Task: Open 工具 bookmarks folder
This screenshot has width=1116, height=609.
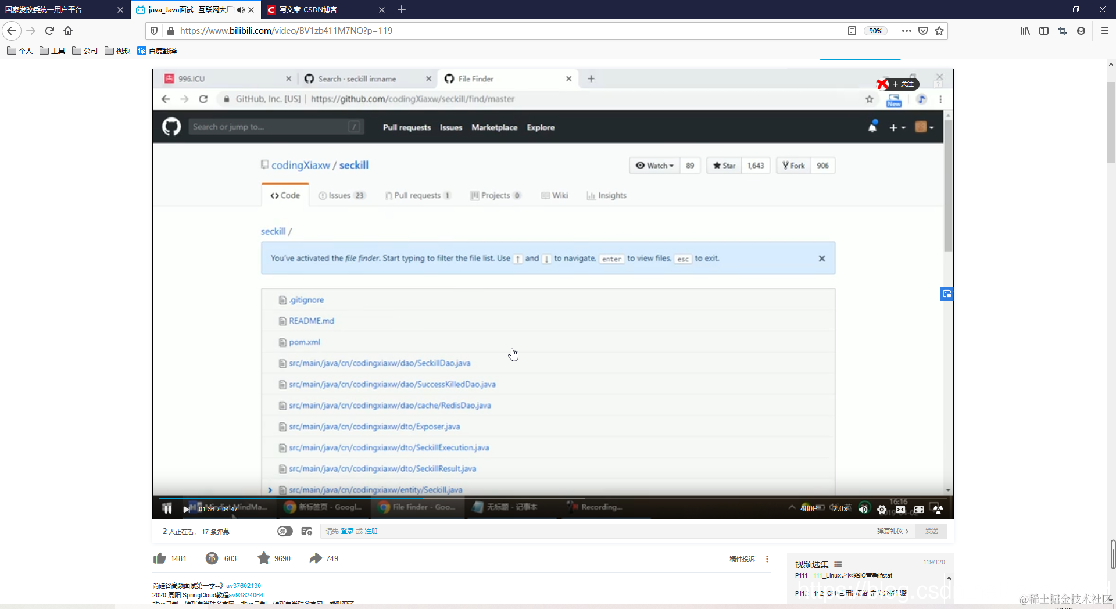Action: tap(52, 51)
